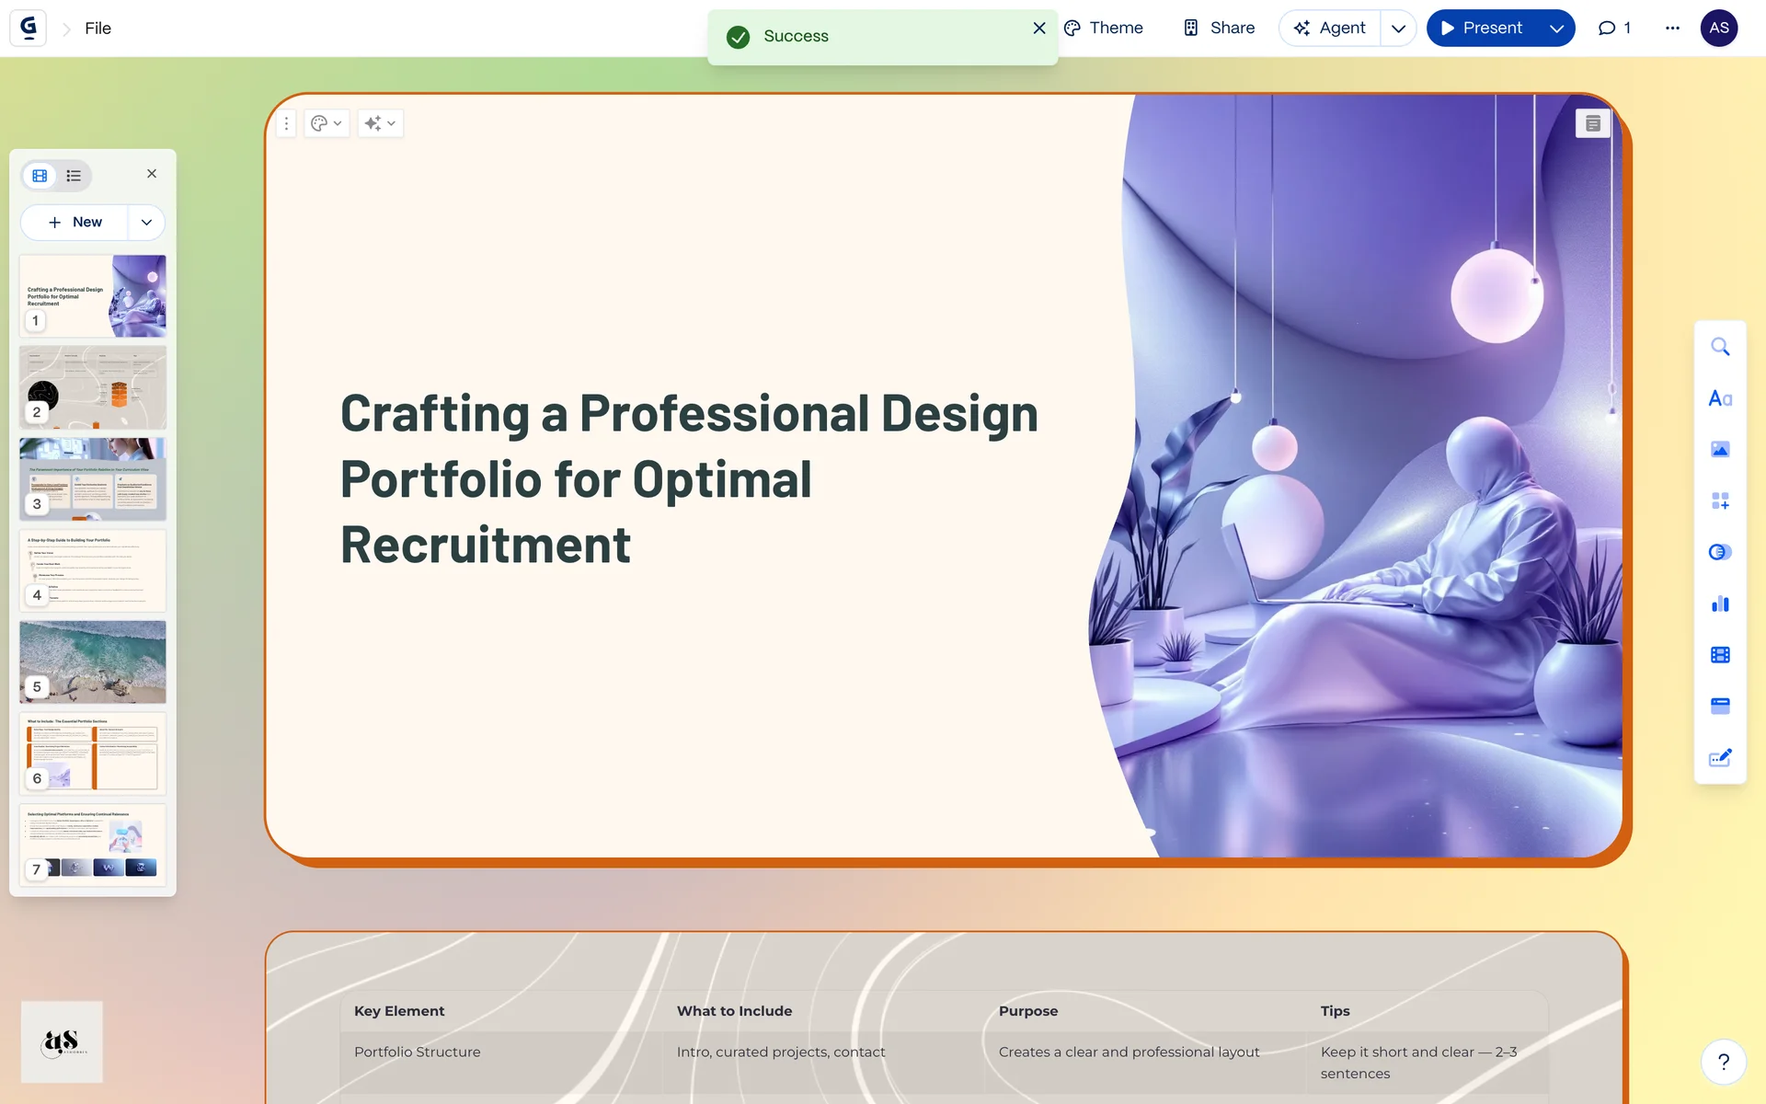Select slide 5 ocean thumbnail
This screenshot has height=1104, width=1766.
(x=93, y=661)
